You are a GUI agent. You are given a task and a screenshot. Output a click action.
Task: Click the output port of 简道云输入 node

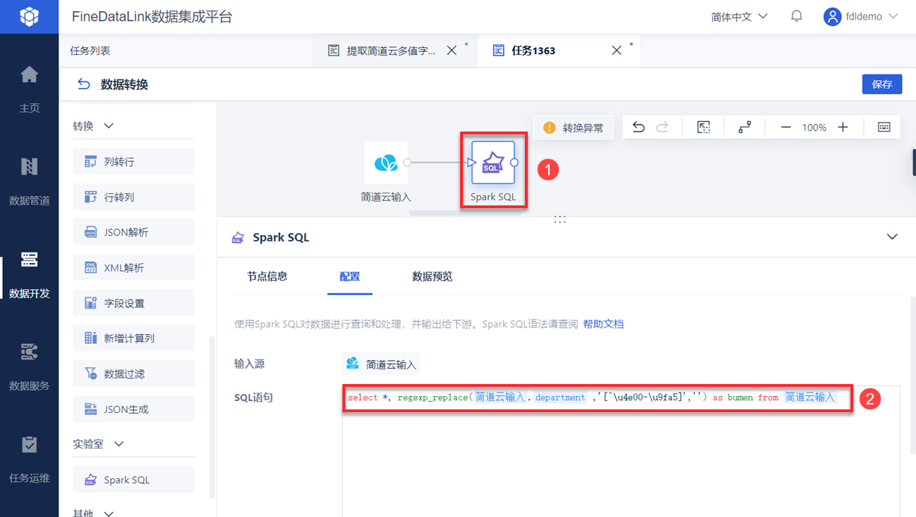tap(407, 162)
